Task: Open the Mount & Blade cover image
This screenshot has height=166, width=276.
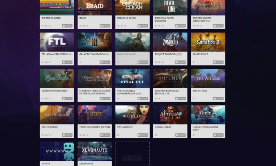Action: (132, 42)
